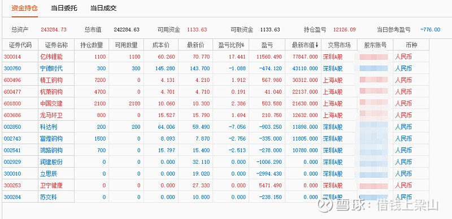
Task: Select the 中国交建 name cell
Action: point(51,103)
